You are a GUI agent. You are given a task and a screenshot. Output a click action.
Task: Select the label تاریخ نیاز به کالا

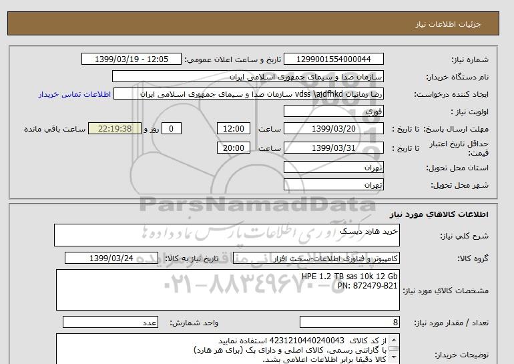(x=192, y=258)
